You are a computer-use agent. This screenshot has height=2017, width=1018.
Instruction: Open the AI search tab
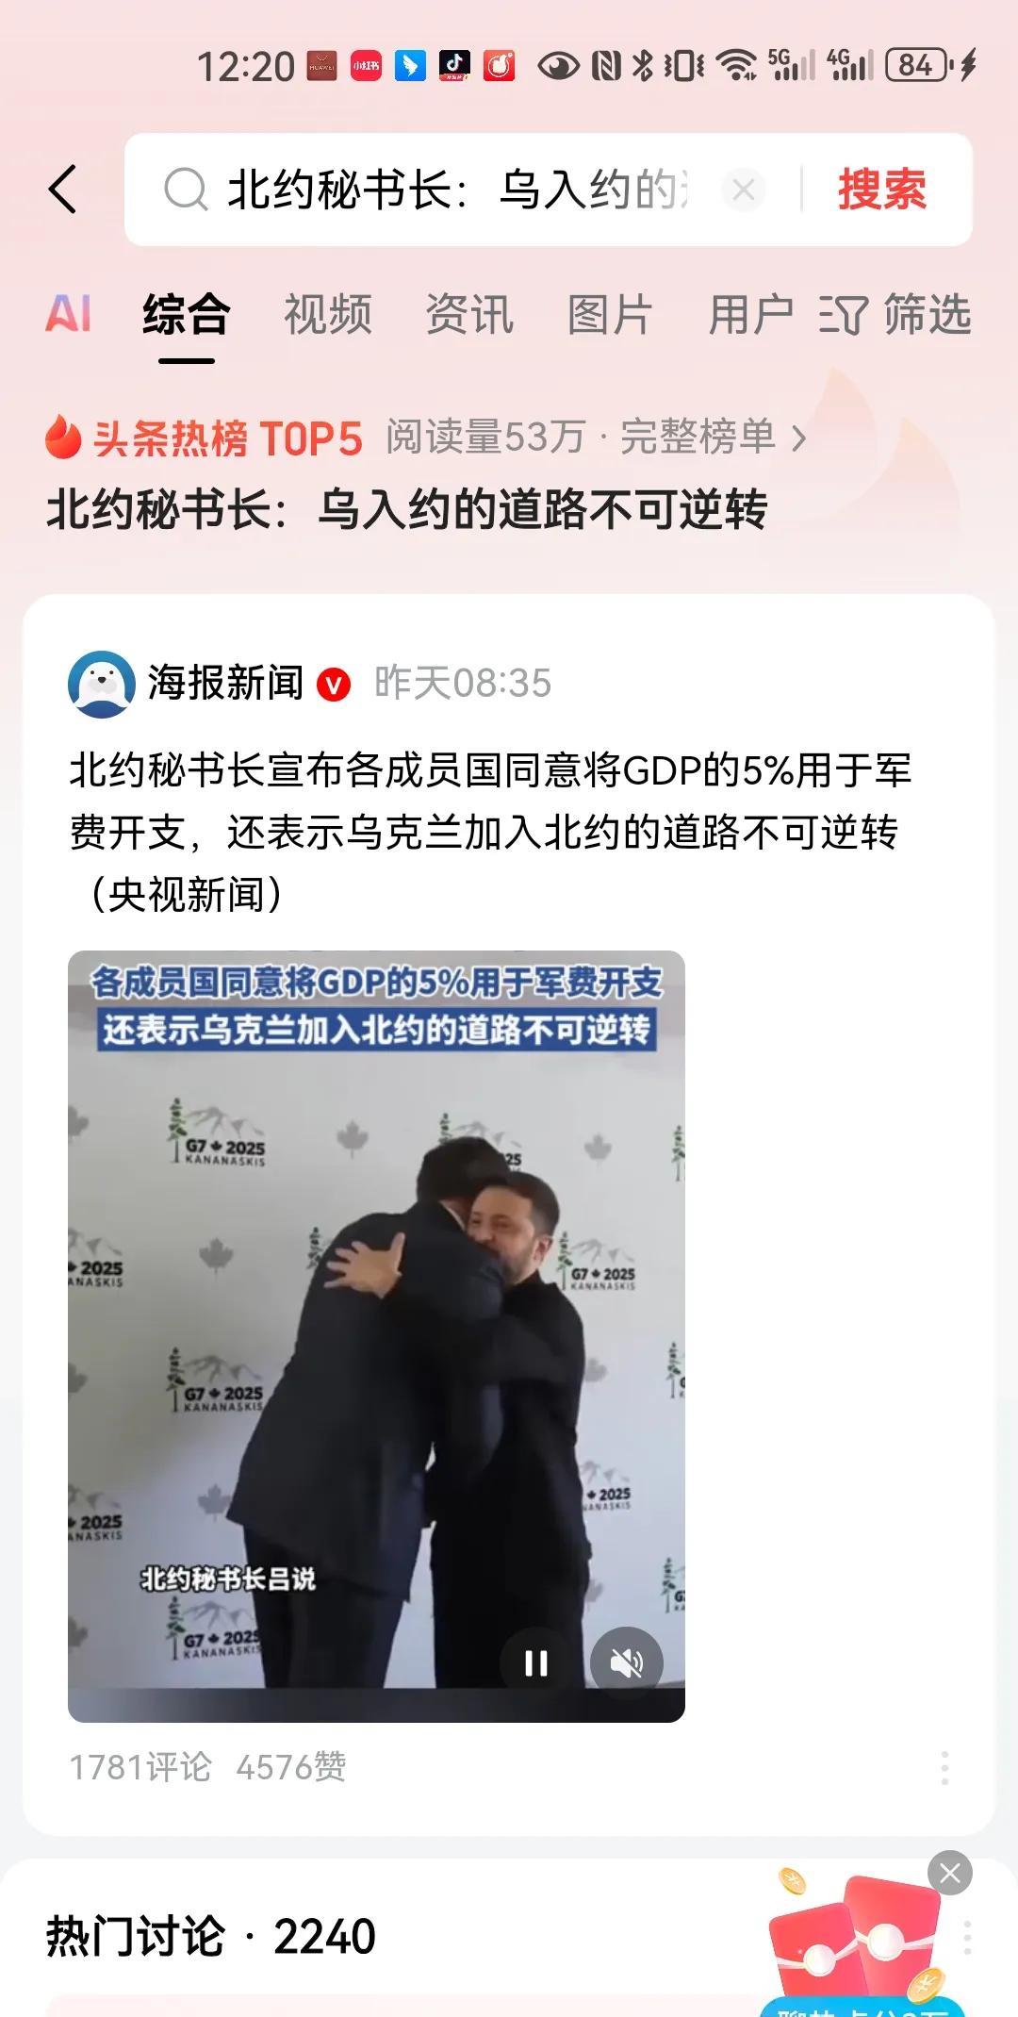coord(68,314)
